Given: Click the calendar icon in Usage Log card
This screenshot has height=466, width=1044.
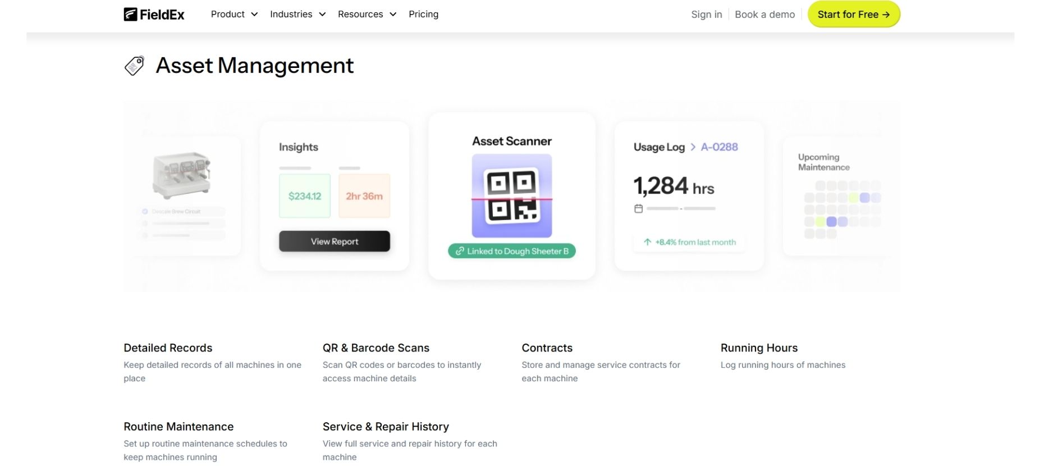Looking at the screenshot, I should [638, 209].
